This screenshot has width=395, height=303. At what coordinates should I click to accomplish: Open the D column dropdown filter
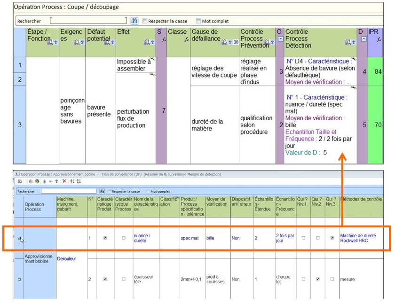pos(364,39)
